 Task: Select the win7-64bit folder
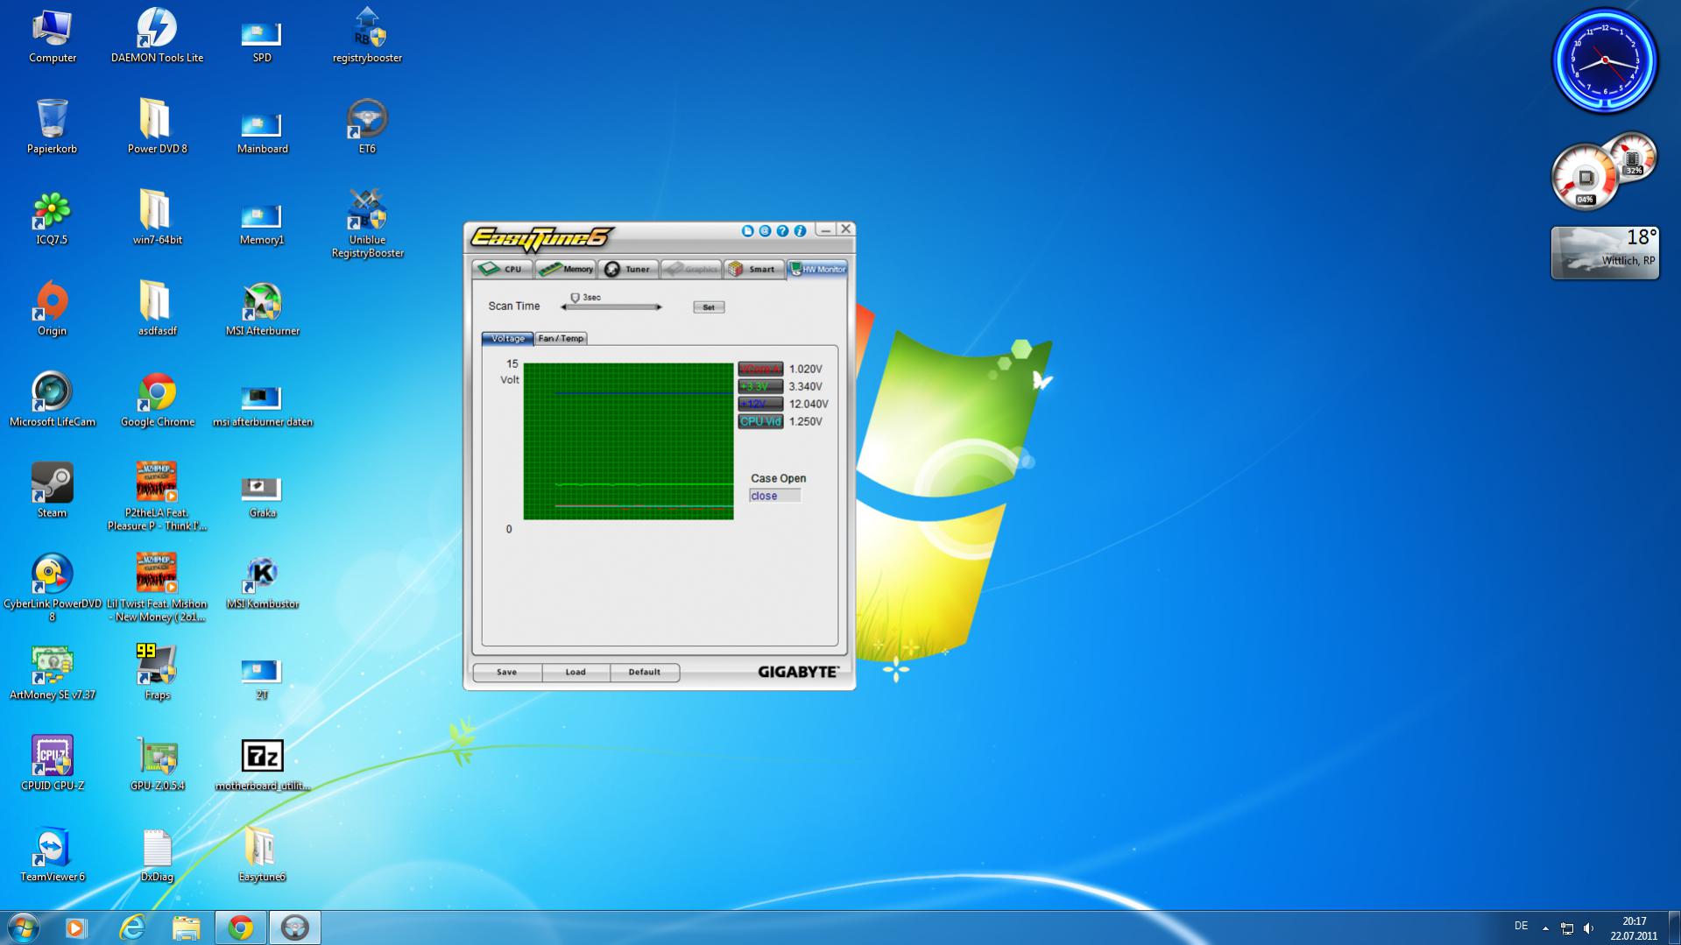click(x=158, y=219)
